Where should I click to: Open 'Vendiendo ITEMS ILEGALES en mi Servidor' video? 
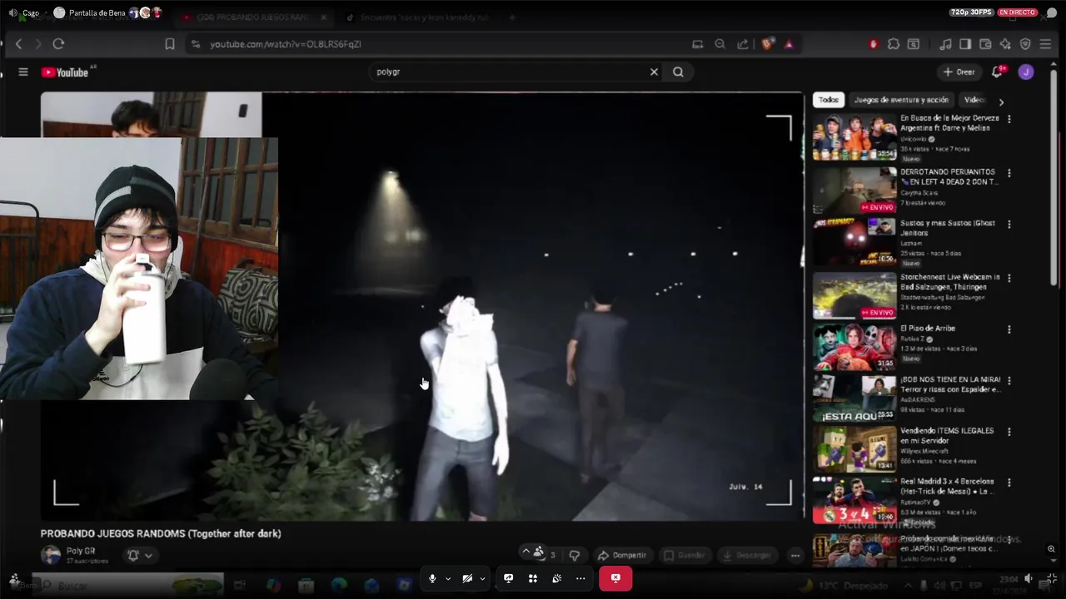(x=947, y=436)
